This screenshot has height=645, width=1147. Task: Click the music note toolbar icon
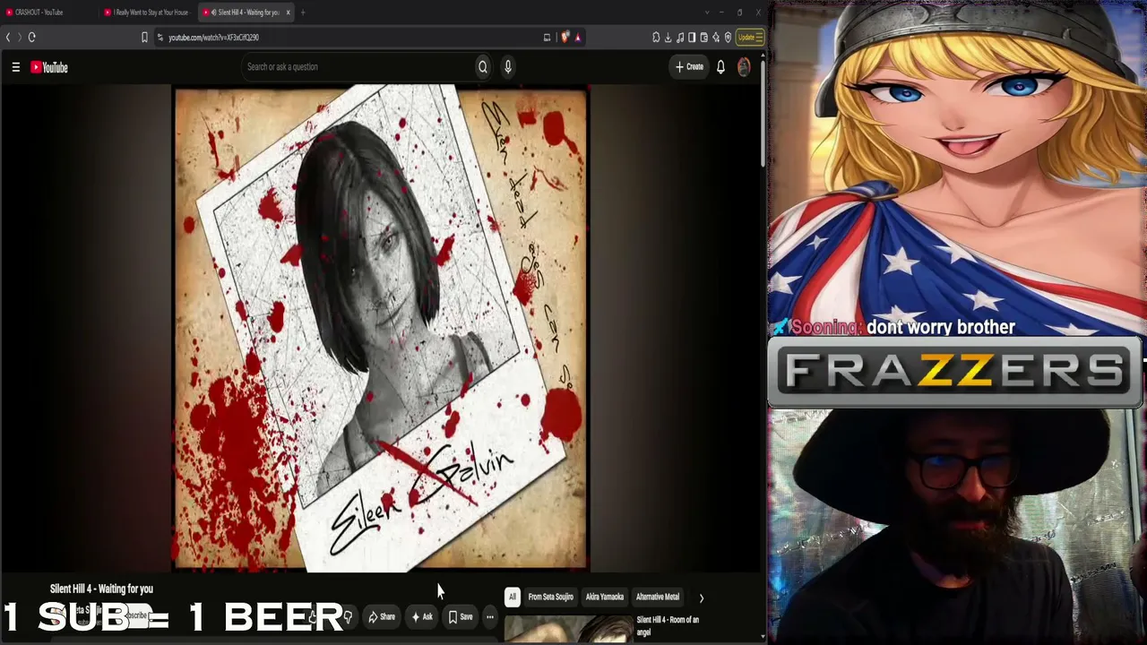coord(680,37)
